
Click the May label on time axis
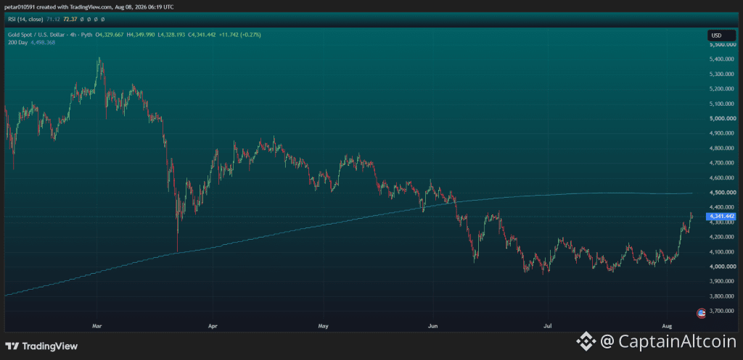coord(324,326)
